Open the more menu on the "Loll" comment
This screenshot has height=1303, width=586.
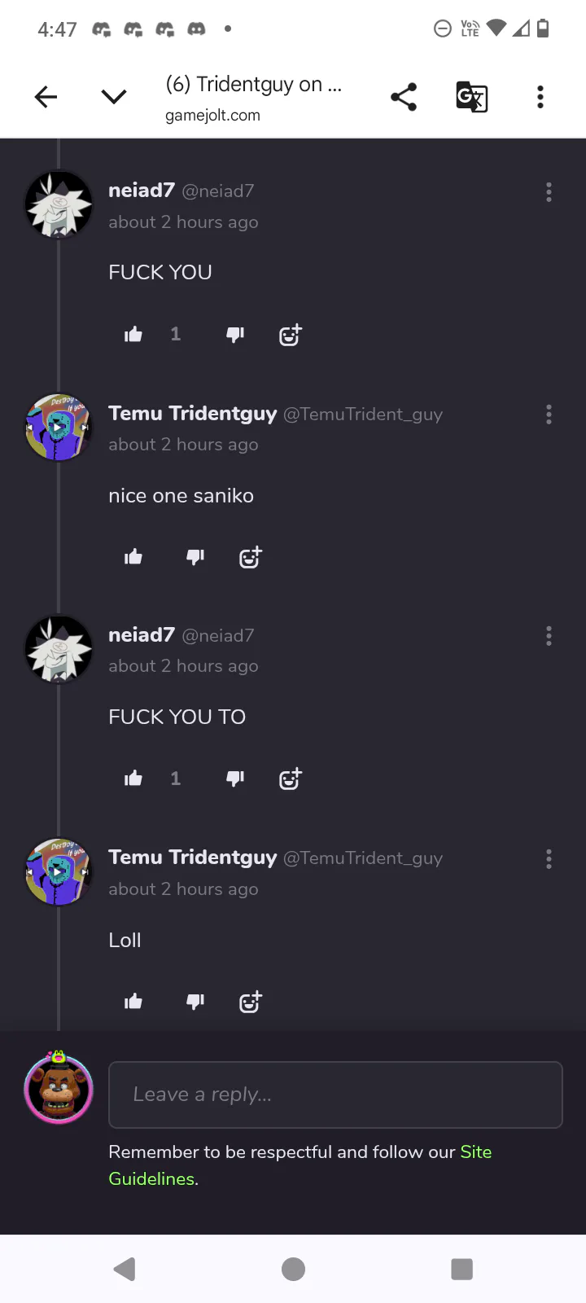coord(549,859)
